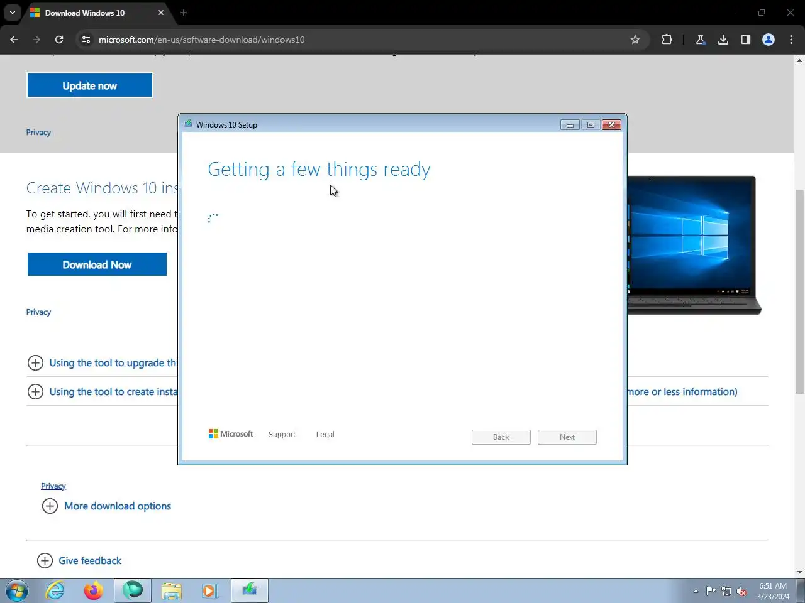Viewport: 805px width, 603px height.
Task: Click the Download Now button
Action: 97,264
